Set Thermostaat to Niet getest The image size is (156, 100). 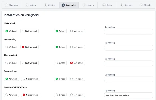[77, 63]
